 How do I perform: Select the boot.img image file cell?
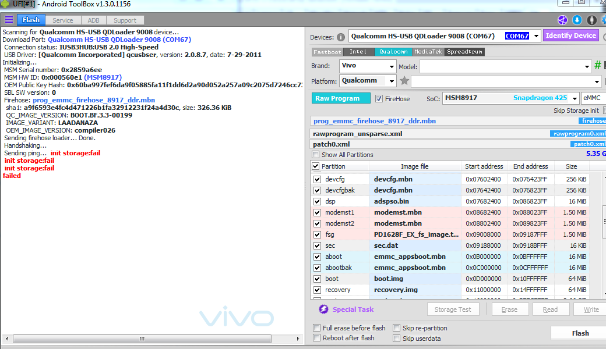(x=415, y=279)
